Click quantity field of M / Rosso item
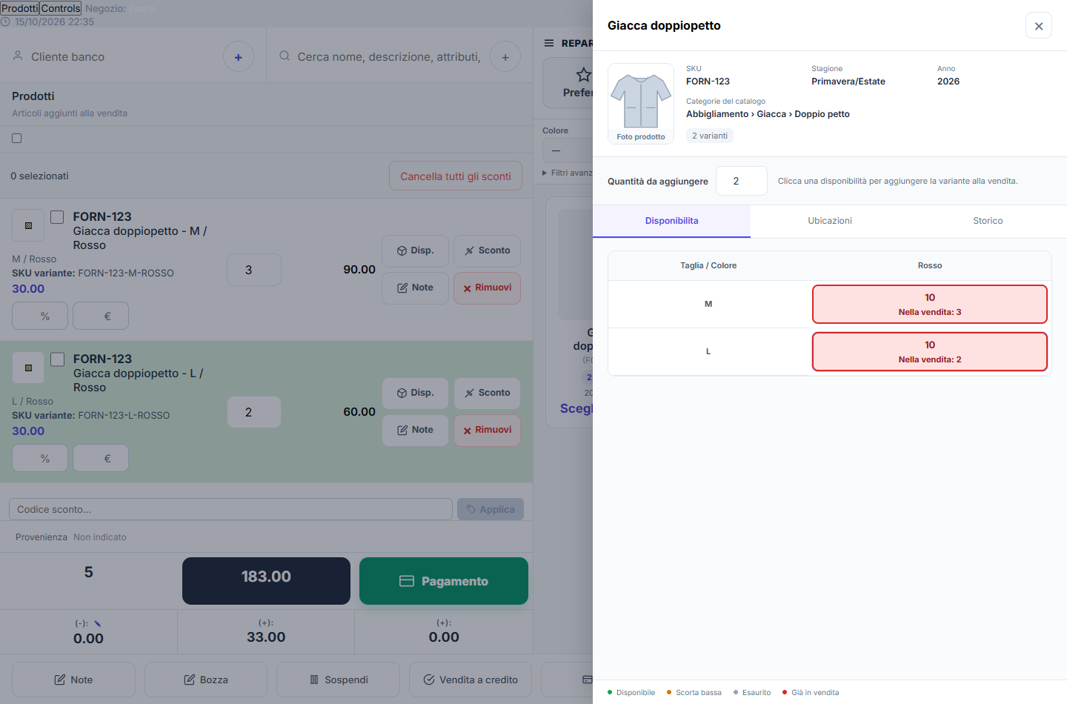 [x=254, y=270]
